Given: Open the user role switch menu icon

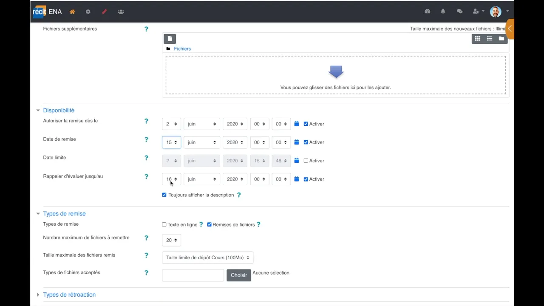Looking at the screenshot, I should click(x=479, y=11).
